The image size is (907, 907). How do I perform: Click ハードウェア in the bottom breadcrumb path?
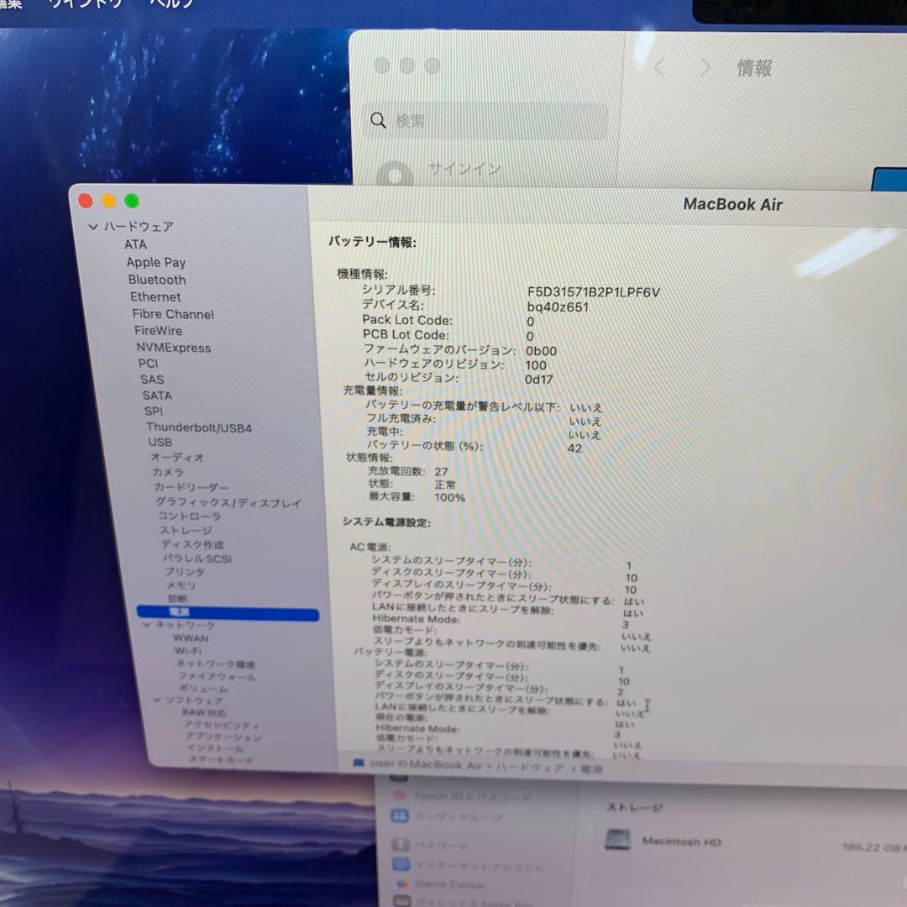tap(529, 767)
